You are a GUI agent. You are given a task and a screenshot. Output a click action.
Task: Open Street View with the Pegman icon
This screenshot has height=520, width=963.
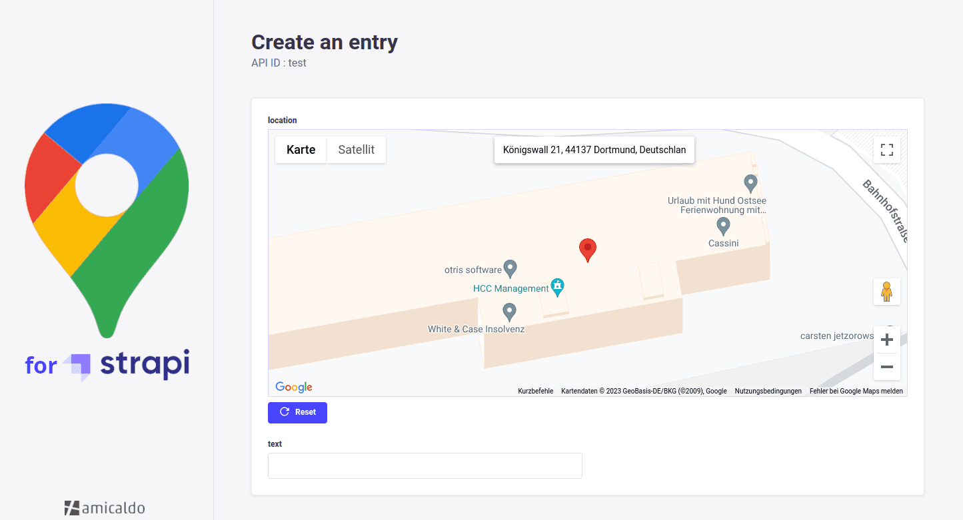[886, 292]
